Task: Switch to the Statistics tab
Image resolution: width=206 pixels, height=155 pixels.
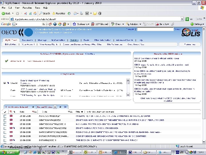Action: coord(74,40)
